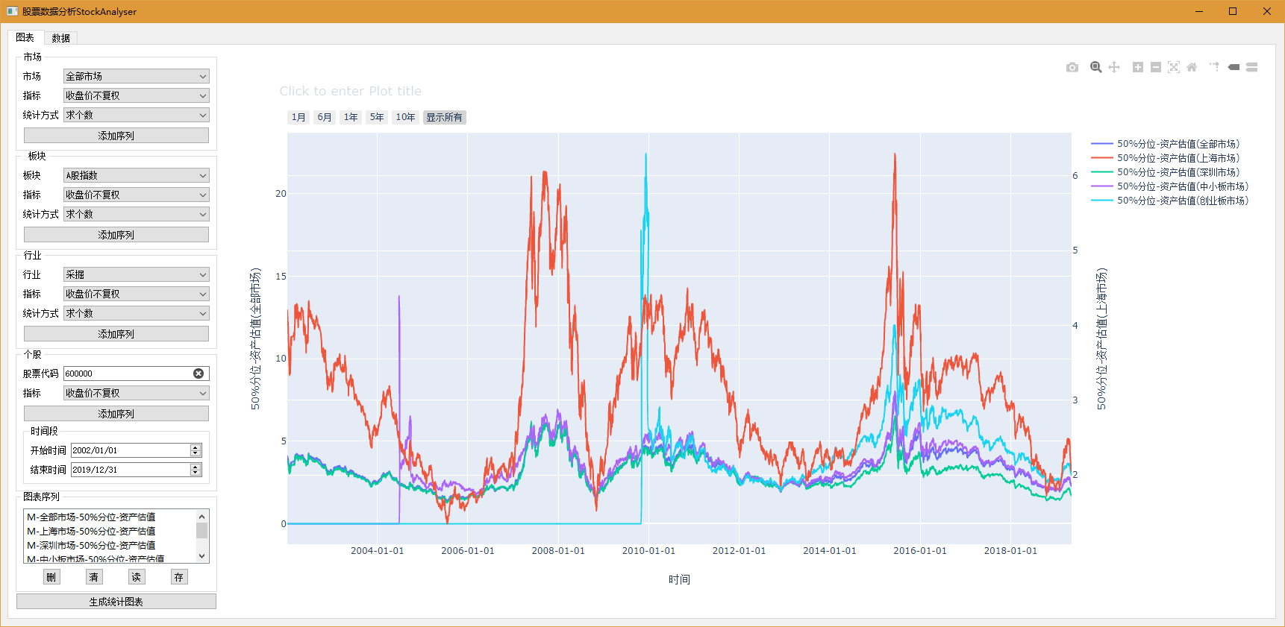The width and height of the screenshot is (1285, 627).
Task: Click the Zoom out minus icon
Action: (x=1156, y=67)
